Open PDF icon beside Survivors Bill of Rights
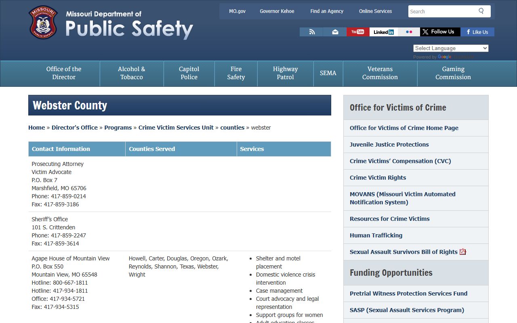This screenshot has height=323, width=517. tap(463, 252)
